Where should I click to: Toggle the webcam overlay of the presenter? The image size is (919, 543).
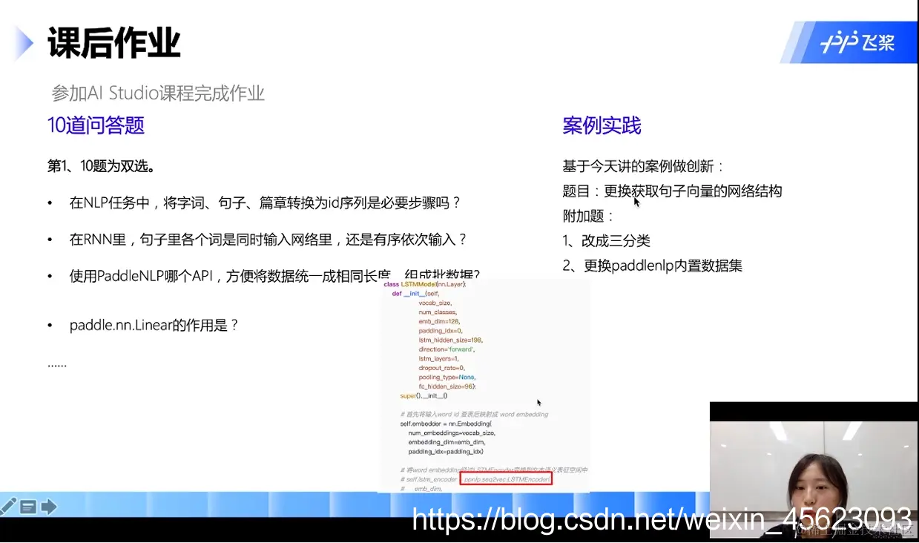(814, 471)
